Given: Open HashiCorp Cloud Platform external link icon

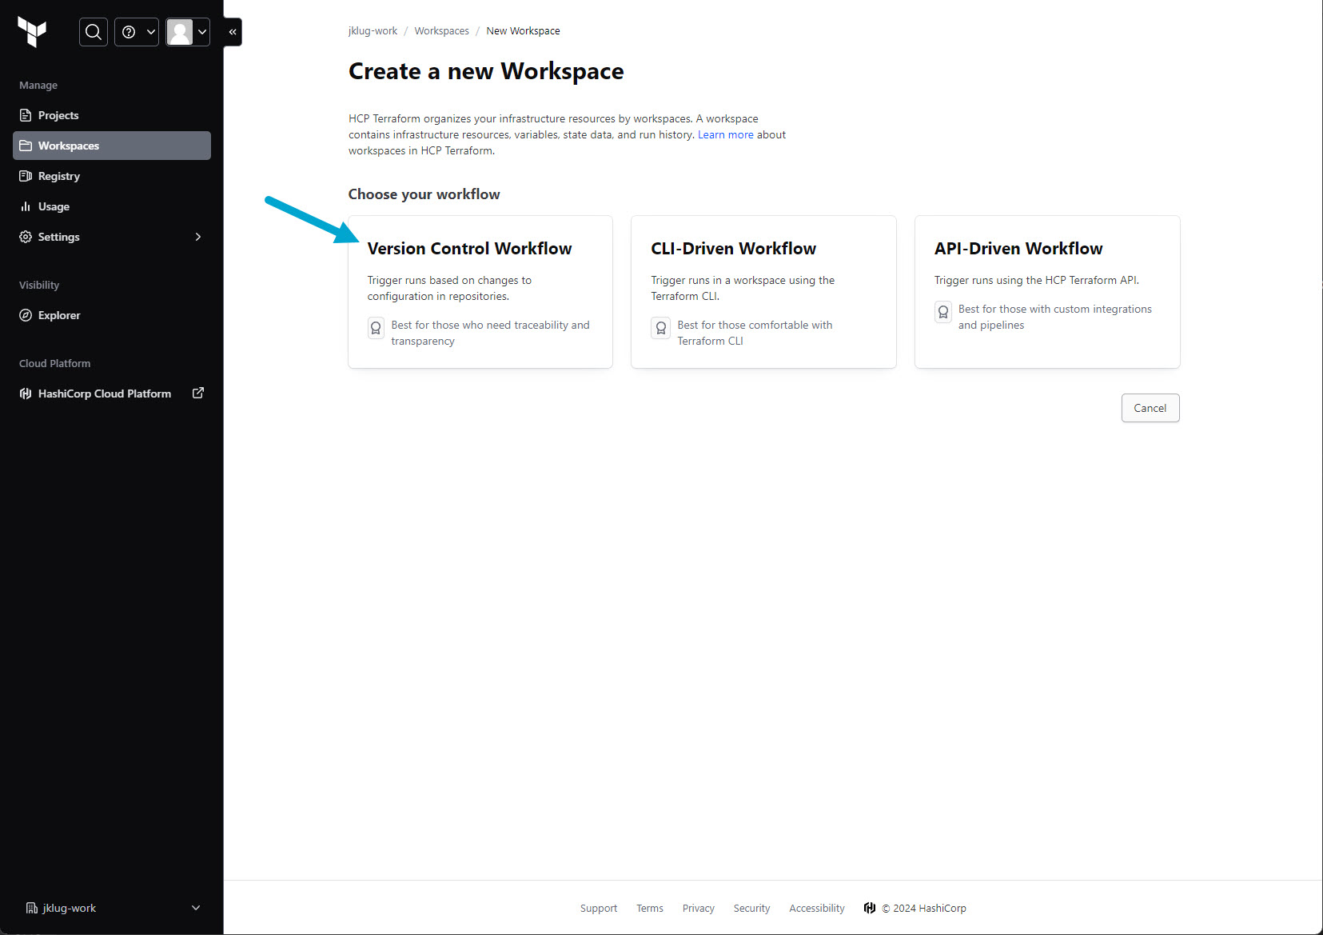Looking at the screenshot, I should pos(198,393).
